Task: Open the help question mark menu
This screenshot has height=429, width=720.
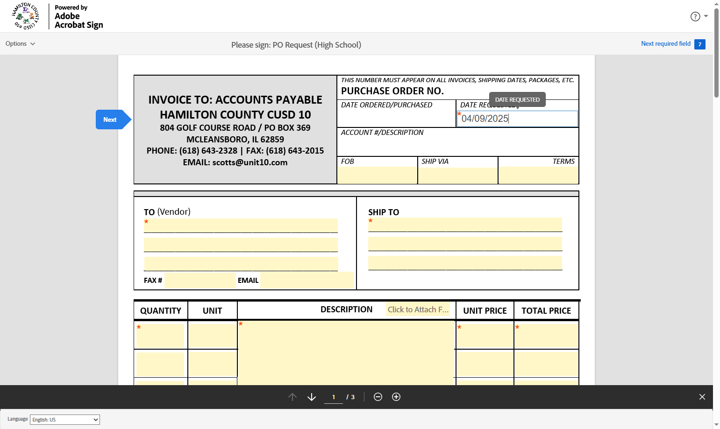Action: 699,16
